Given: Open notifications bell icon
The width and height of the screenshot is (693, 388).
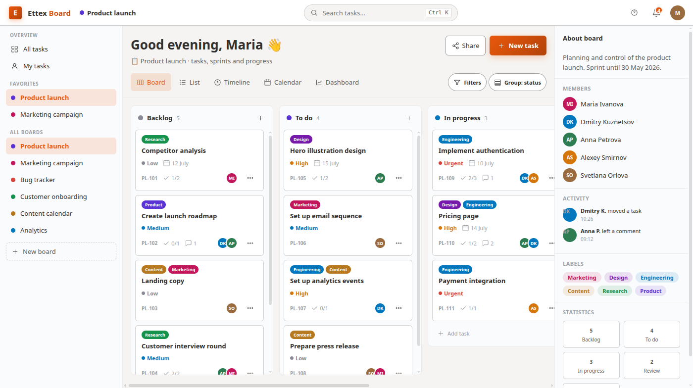Looking at the screenshot, I should 656,13.
